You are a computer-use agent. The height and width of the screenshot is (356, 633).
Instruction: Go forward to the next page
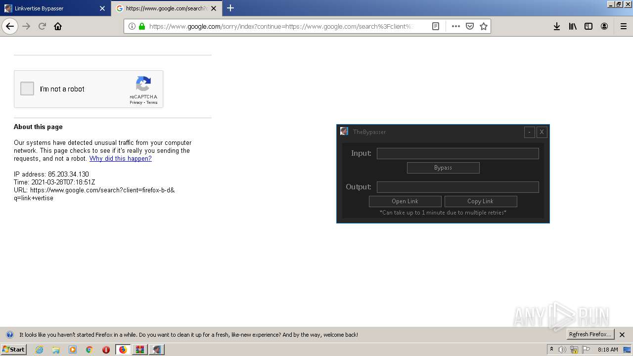[27, 26]
